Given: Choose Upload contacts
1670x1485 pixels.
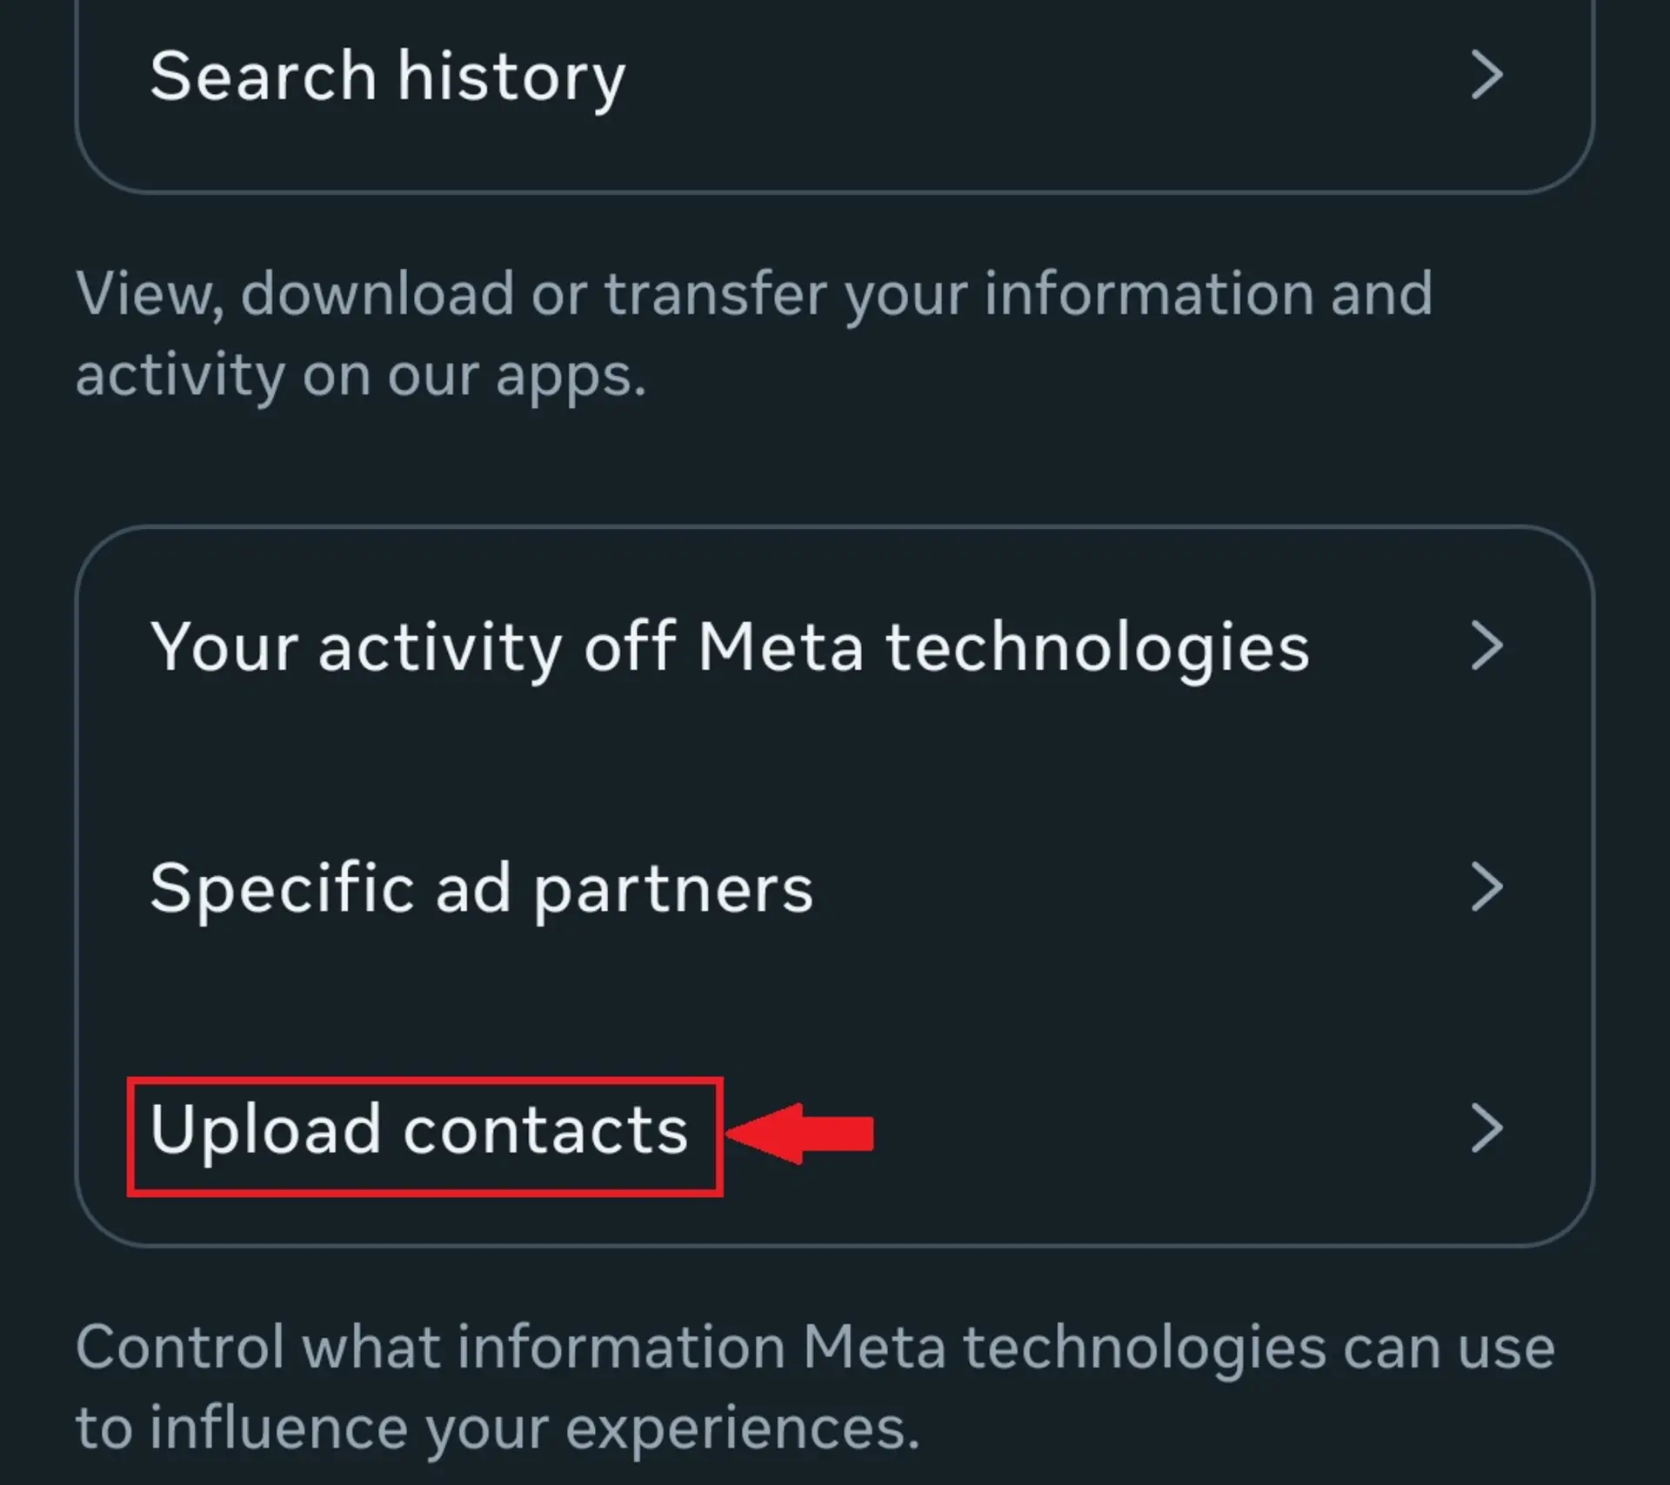Looking at the screenshot, I should pos(835,1128).
